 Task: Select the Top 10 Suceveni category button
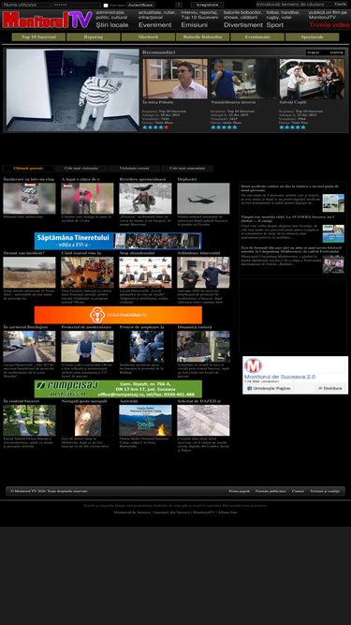coord(38,37)
